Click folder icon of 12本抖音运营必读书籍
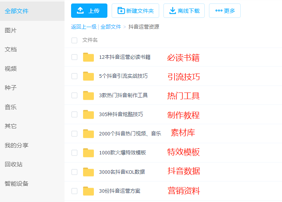This screenshot has height=202, width=282. [x=88, y=57]
